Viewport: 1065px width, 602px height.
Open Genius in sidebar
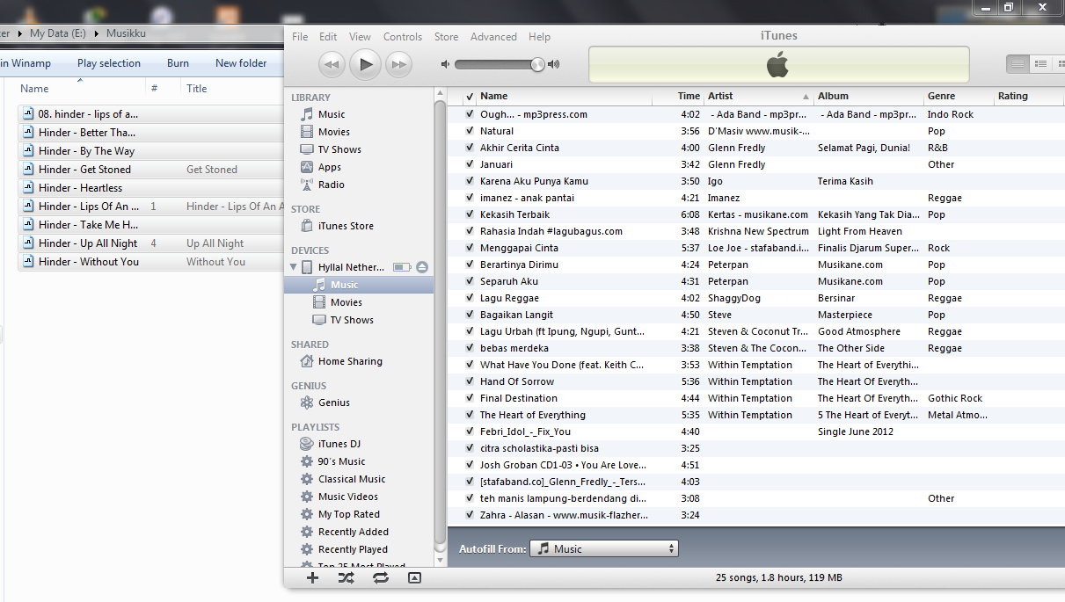pyautogui.click(x=333, y=403)
